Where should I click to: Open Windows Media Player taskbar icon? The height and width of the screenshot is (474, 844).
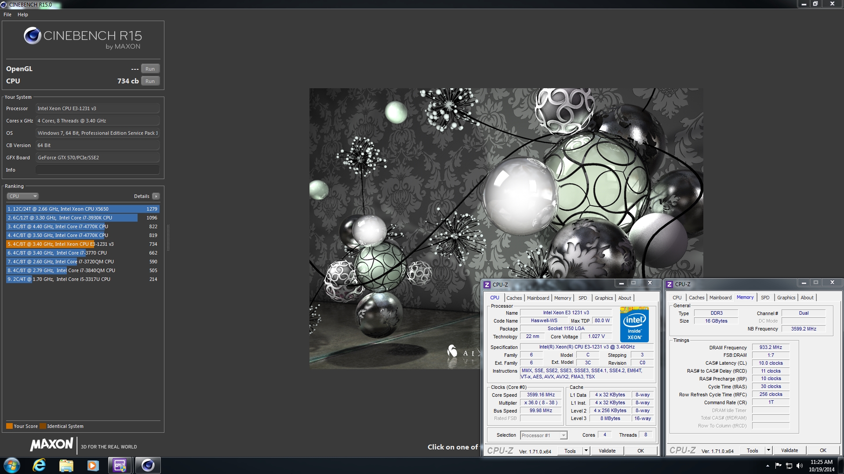point(93,465)
